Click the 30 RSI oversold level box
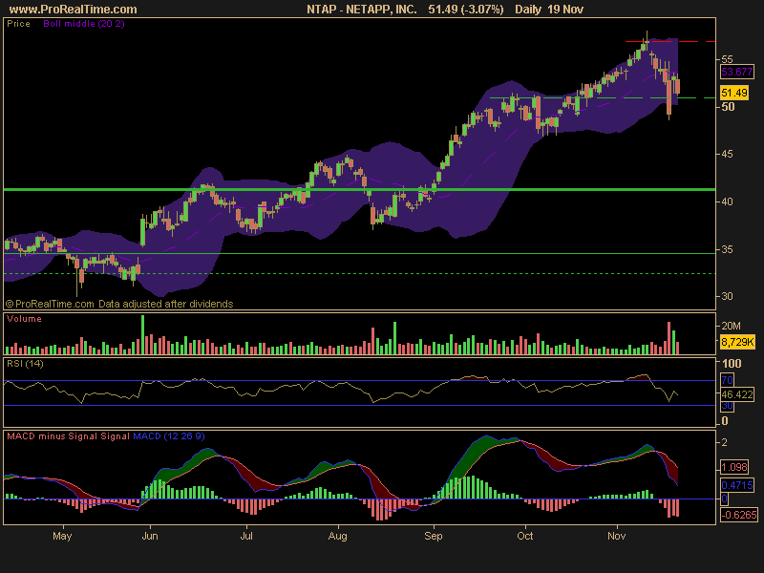 (727, 406)
